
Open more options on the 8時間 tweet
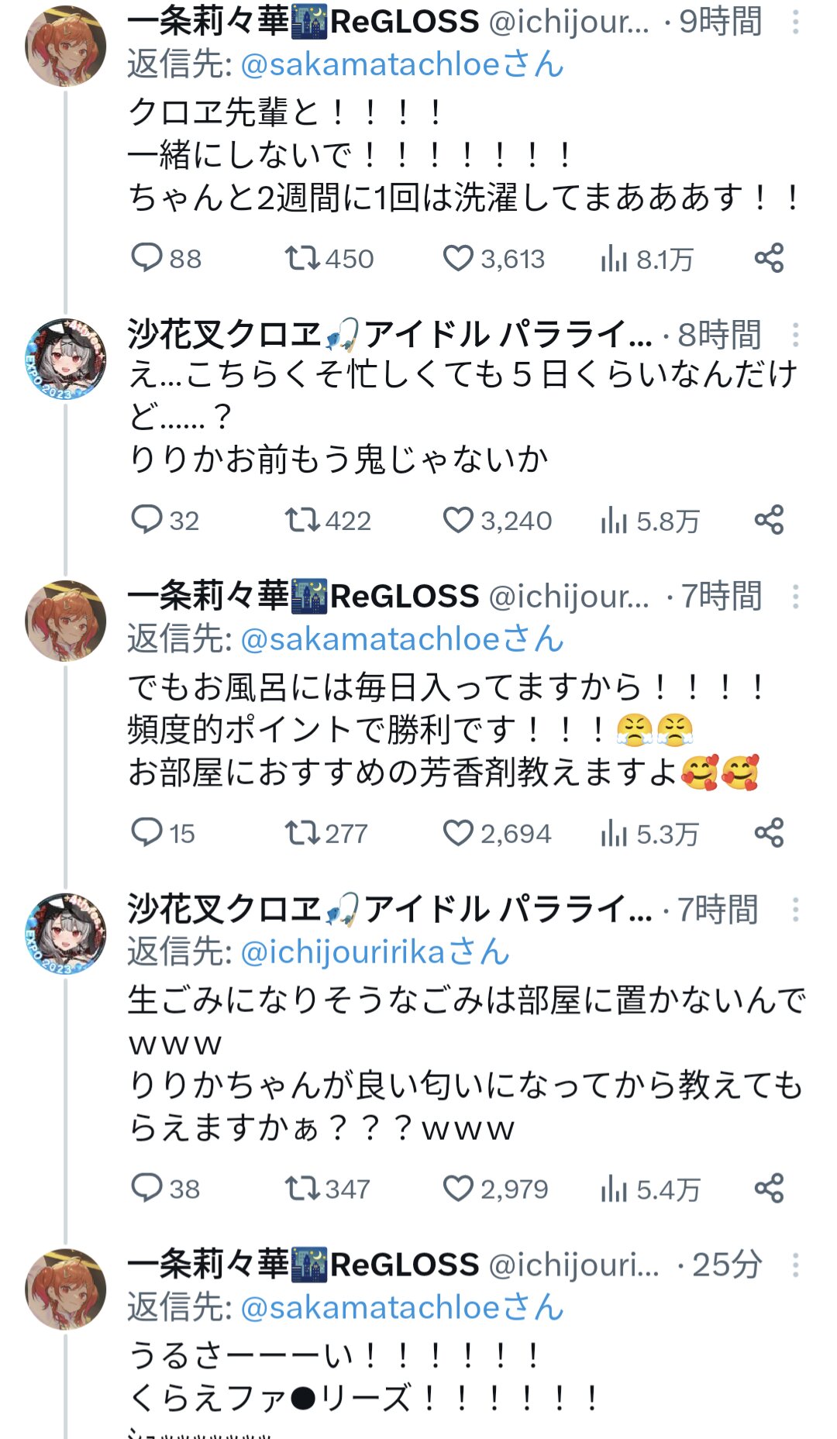pyautogui.click(x=795, y=335)
